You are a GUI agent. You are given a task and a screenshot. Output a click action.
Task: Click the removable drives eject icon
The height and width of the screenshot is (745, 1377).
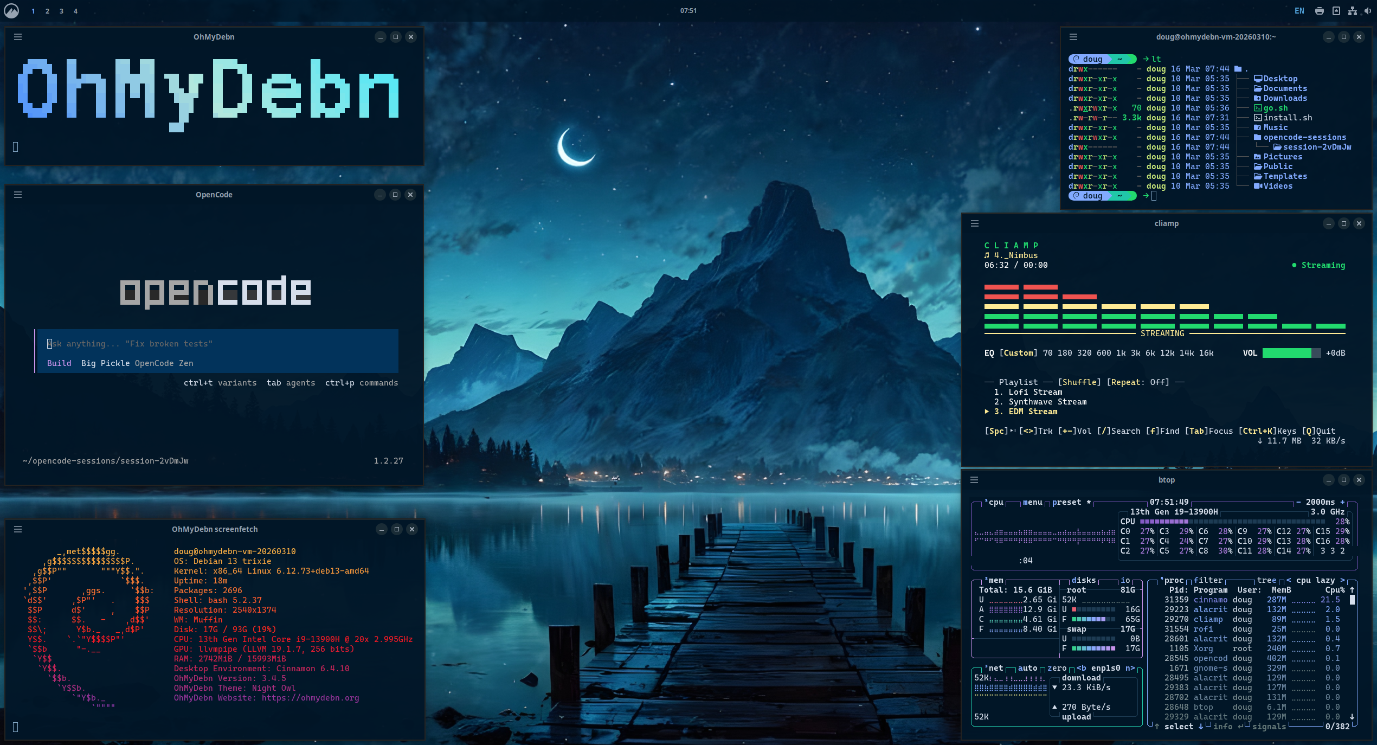pyautogui.click(x=1336, y=11)
